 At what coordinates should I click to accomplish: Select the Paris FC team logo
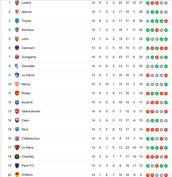click(17, 166)
